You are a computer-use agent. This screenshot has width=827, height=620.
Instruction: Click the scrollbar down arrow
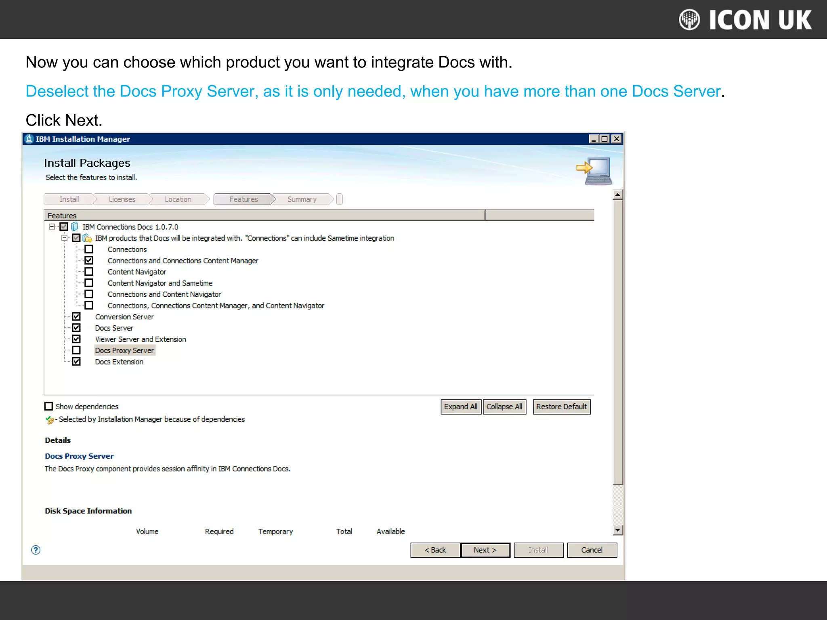tap(617, 530)
